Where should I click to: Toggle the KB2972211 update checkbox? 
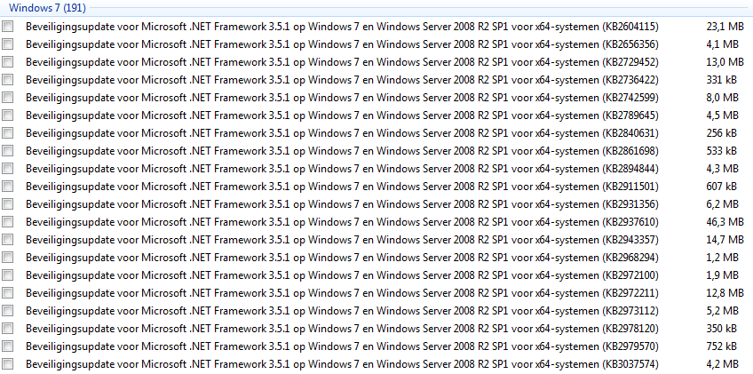pyautogui.click(x=7, y=293)
